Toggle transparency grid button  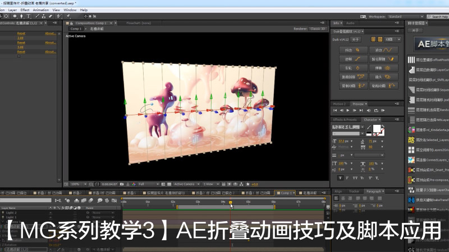169,184
